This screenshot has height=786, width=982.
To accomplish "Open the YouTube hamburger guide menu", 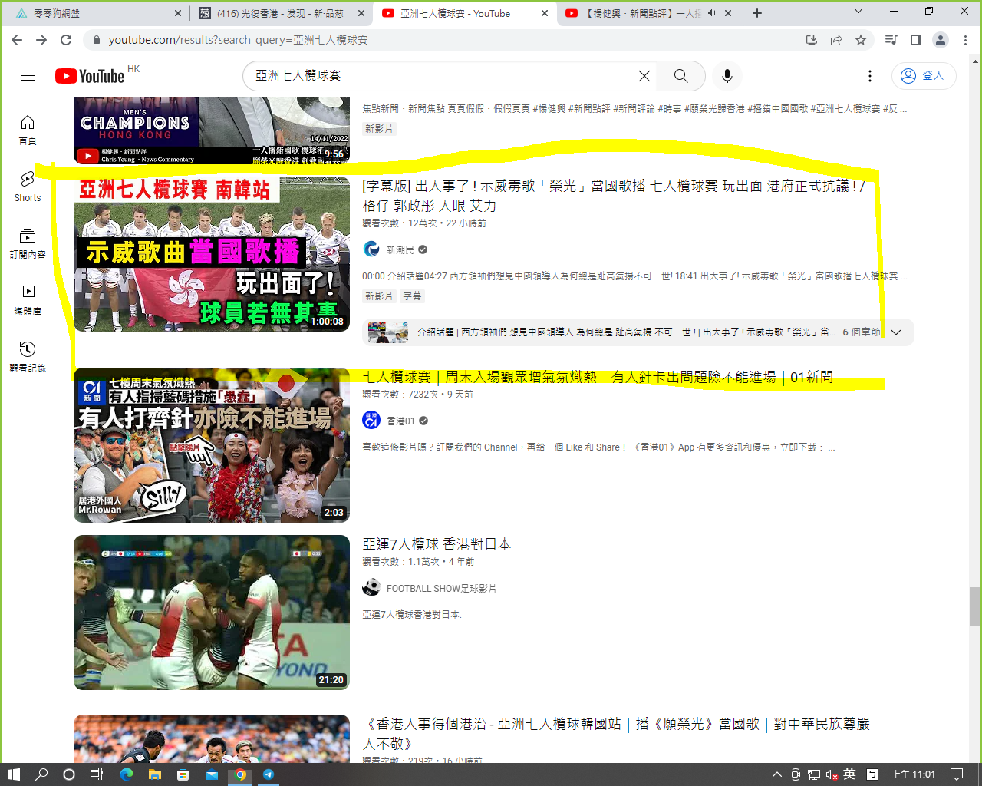I will tap(28, 75).
